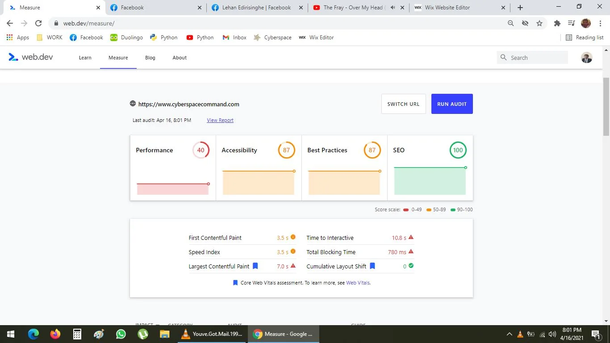Click the https://www.cyberspacecommand.com URL text

pyautogui.click(x=189, y=104)
